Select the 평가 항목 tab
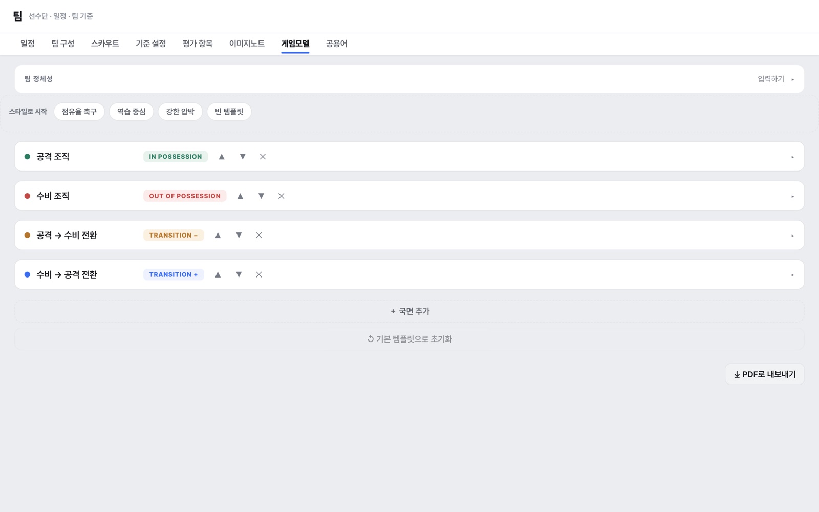Image resolution: width=819 pixels, height=512 pixels. pyautogui.click(x=198, y=44)
